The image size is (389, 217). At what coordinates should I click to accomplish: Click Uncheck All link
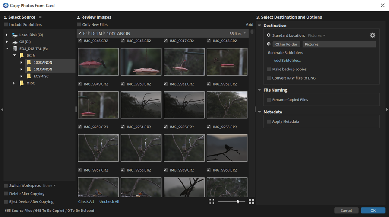coord(109,201)
